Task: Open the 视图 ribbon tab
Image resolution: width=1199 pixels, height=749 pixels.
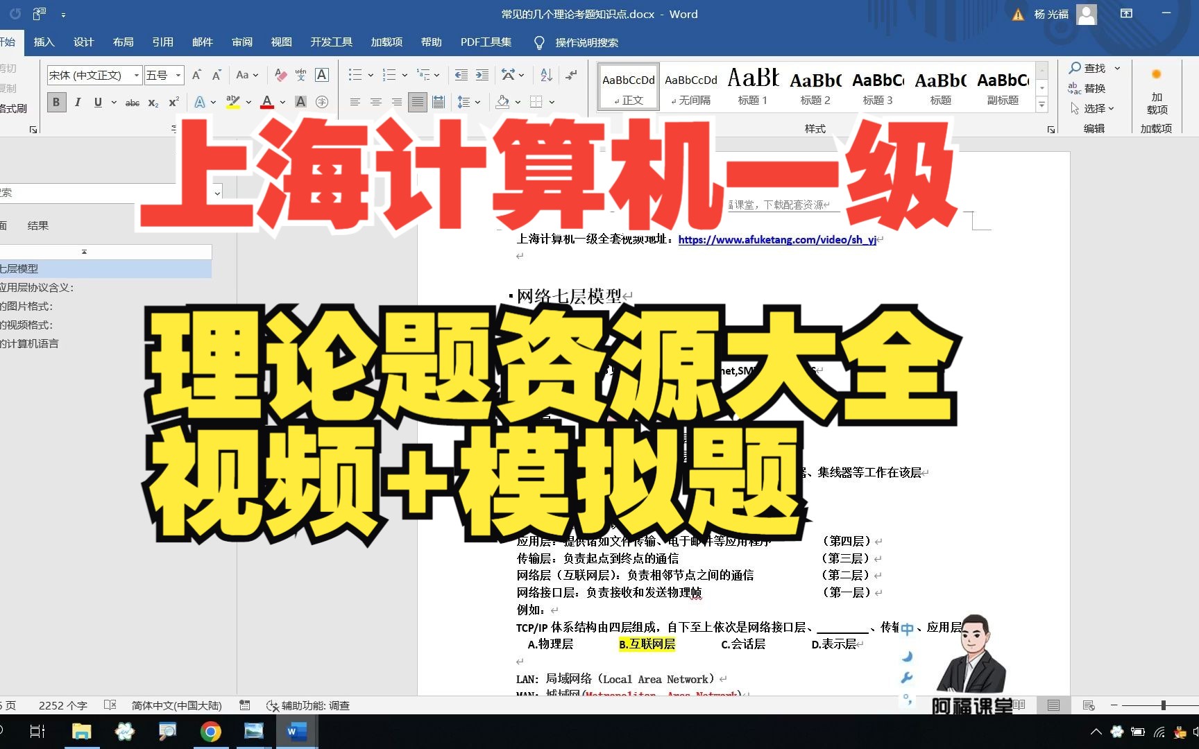Action: (281, 42)
